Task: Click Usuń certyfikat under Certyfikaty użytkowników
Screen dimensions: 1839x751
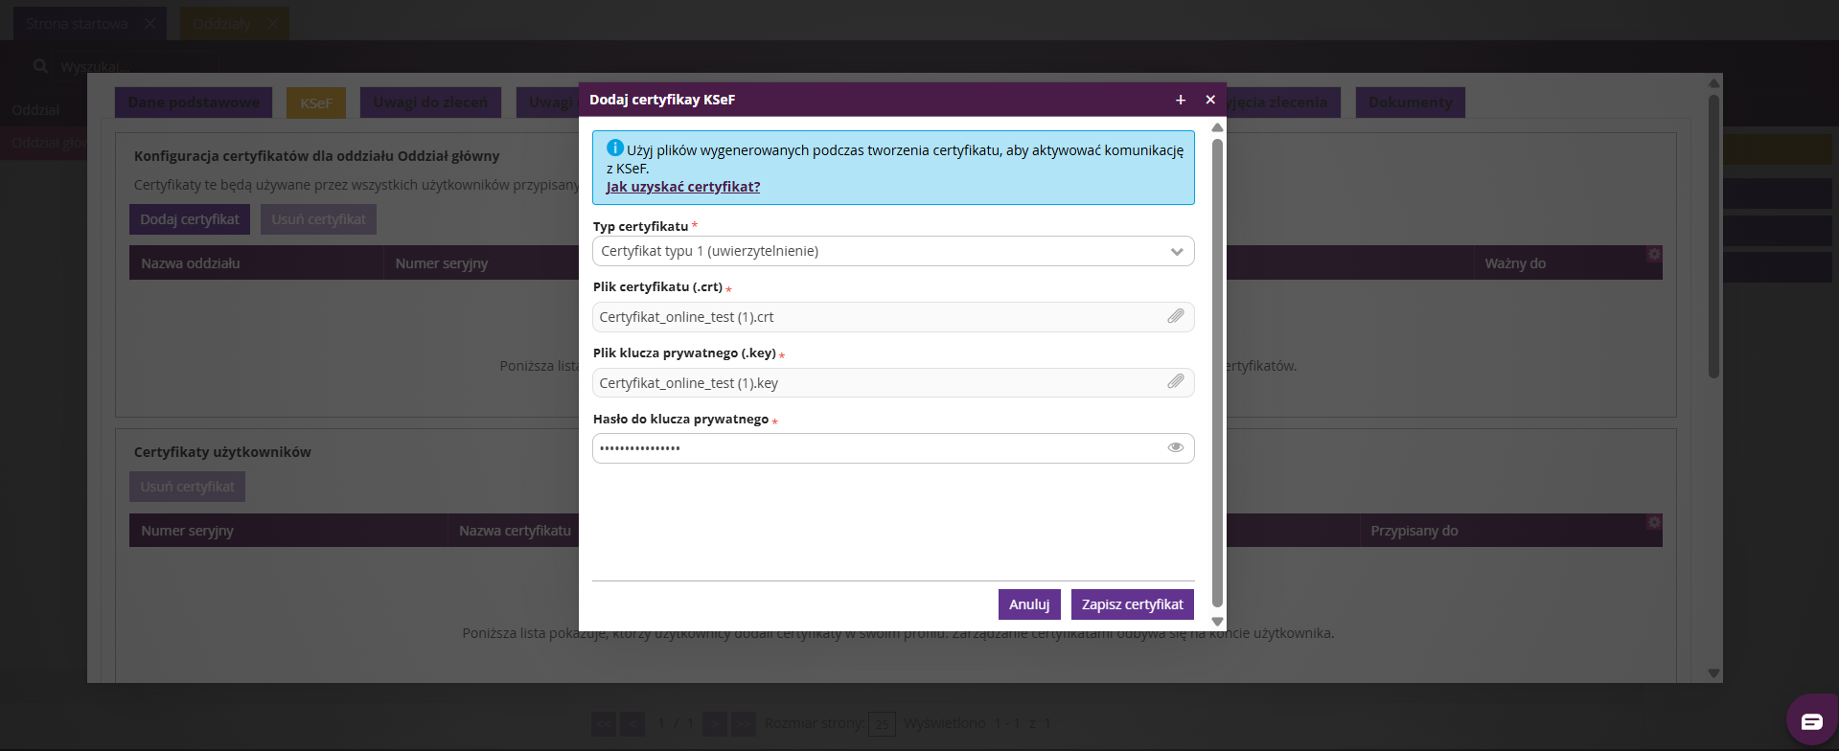Action: 188,487
